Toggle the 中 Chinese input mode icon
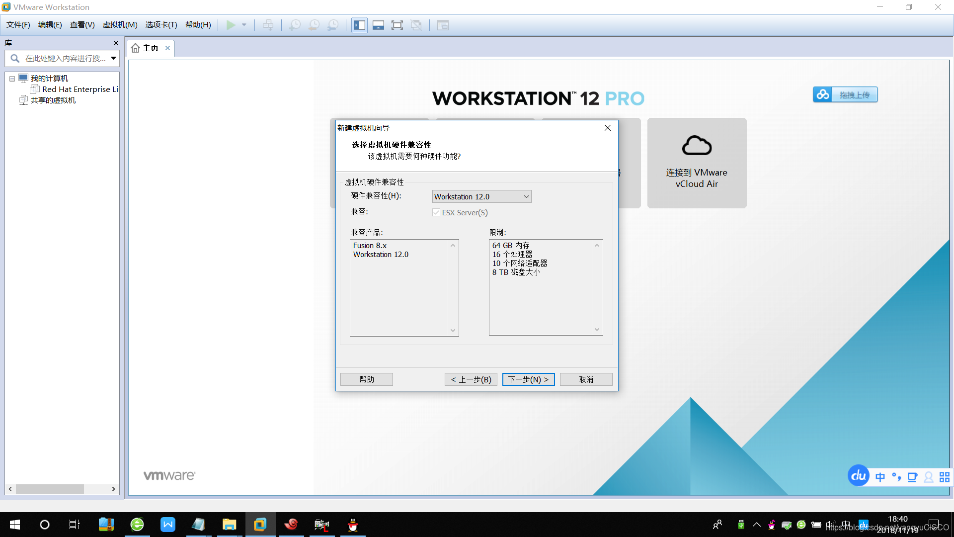The width and height of the screenshot is (954, 537). pyautogui.click(x=880, y=477)
